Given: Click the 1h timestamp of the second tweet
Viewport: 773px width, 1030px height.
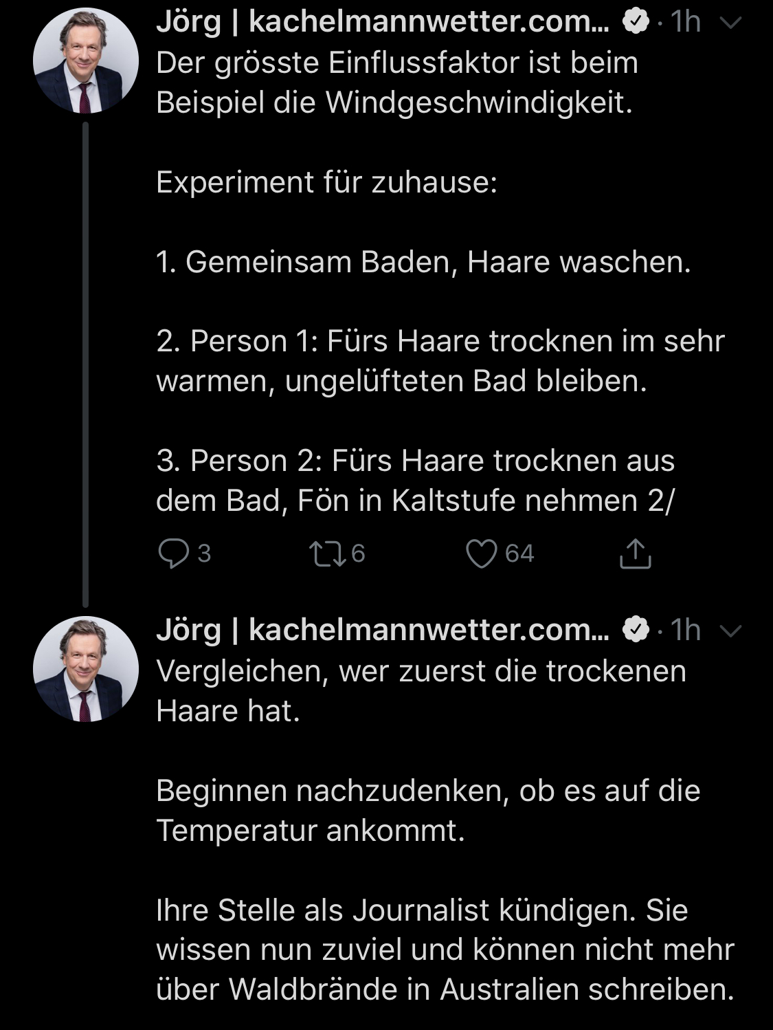Looking at the screenshot, I should coord(686,630).
